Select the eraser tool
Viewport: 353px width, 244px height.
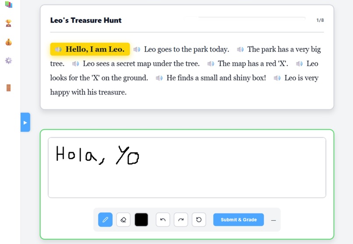pyautogui.click(x=124, y=220)
